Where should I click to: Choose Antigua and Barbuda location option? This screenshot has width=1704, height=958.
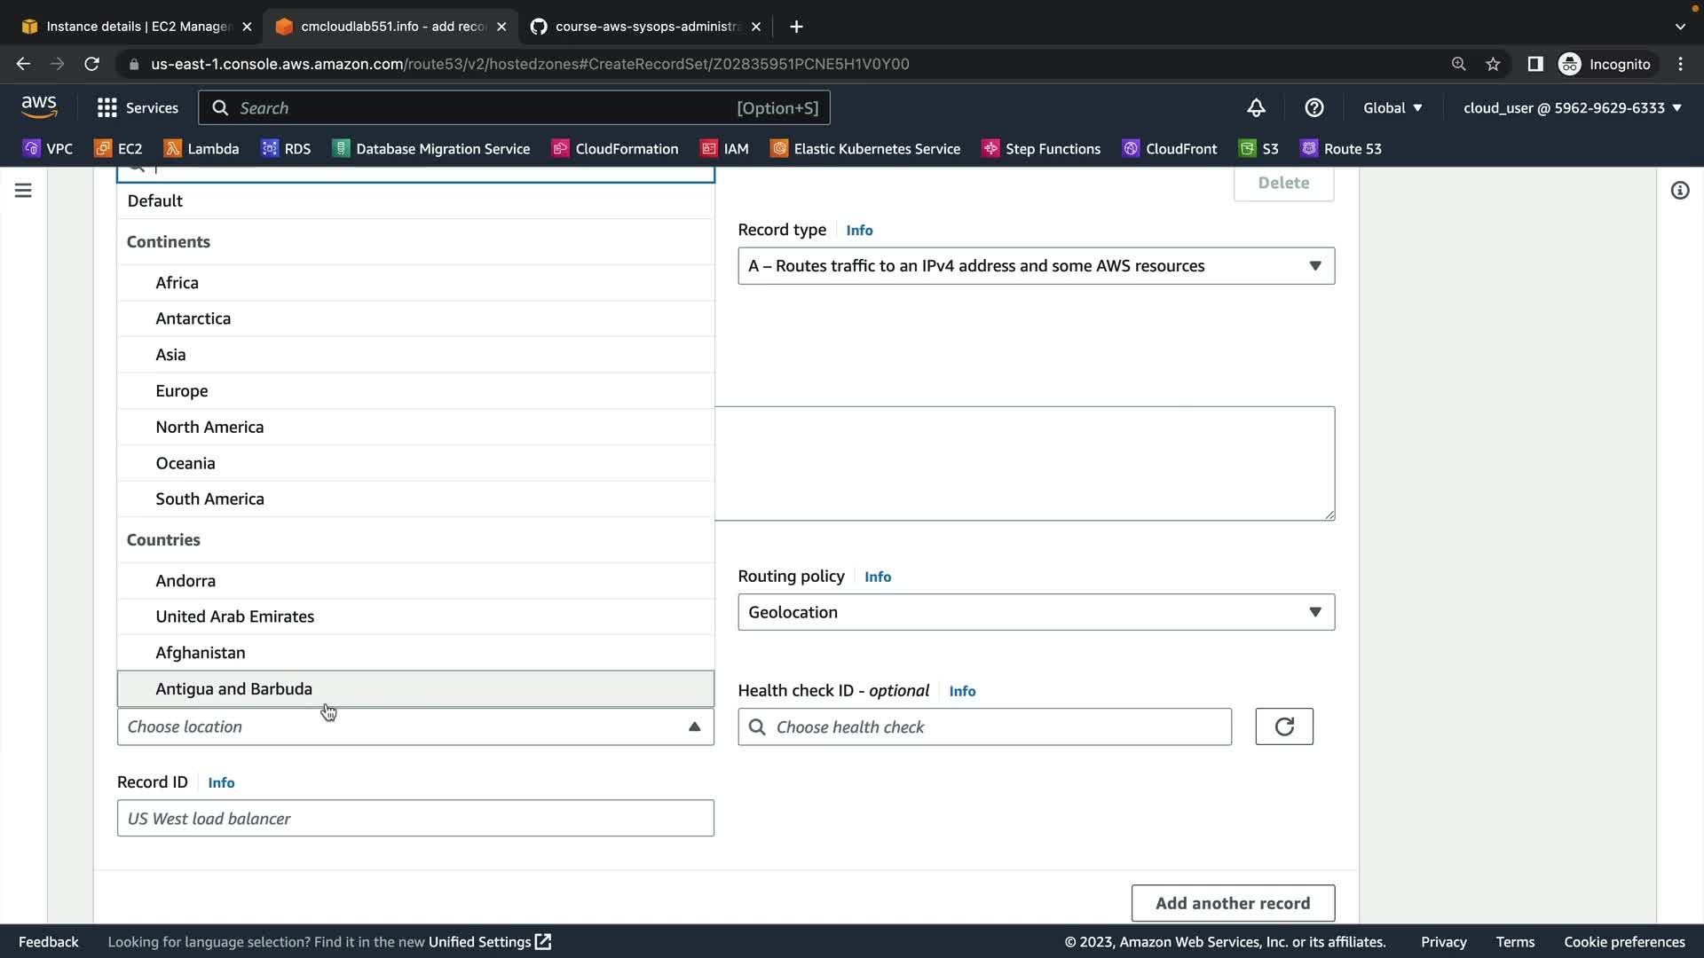coord(233,689)
